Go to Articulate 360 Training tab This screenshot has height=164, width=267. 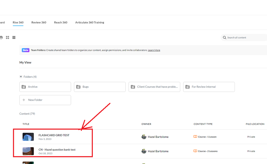90,22
